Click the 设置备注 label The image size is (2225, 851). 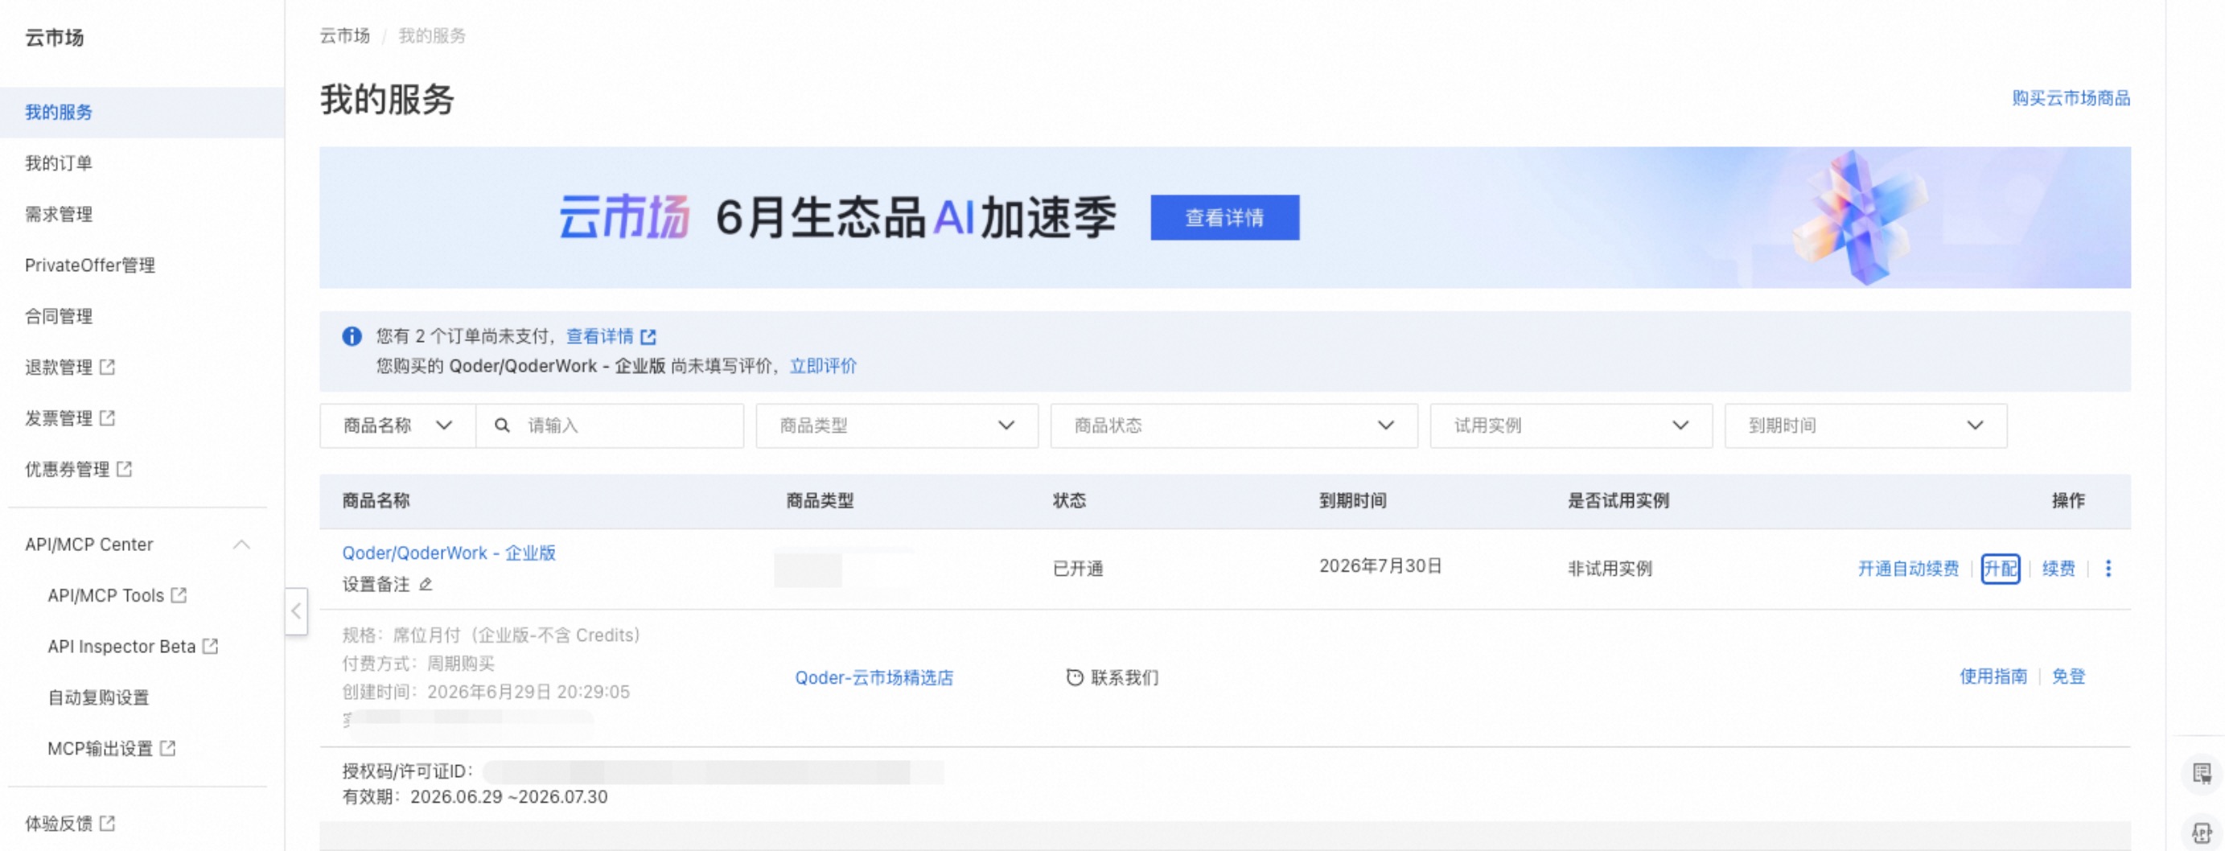[x=376, y=585]
